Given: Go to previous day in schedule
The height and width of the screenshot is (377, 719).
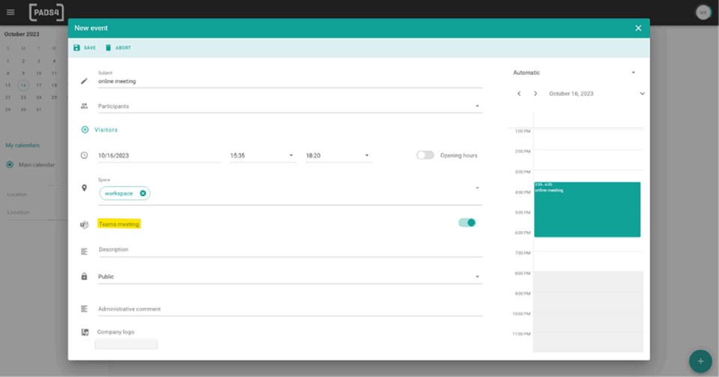Looking at the screenshot, I should click(x=518, y=94).
